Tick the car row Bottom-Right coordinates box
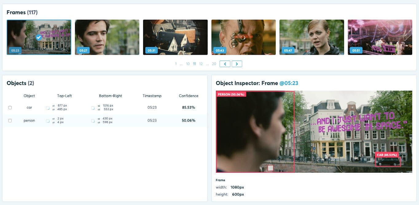 [x=93, y=108]
